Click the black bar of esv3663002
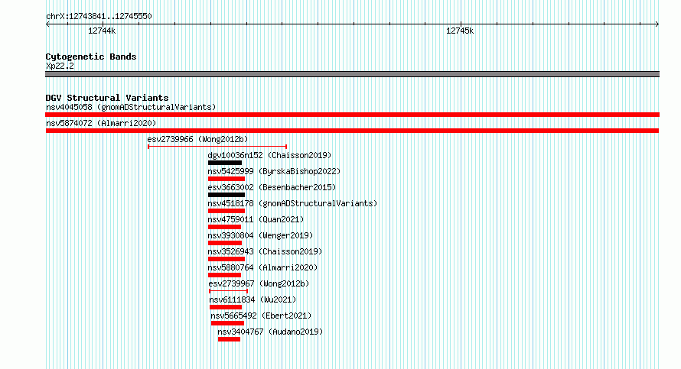Screen dimensions: 681x369 click(x=226, y=195)
